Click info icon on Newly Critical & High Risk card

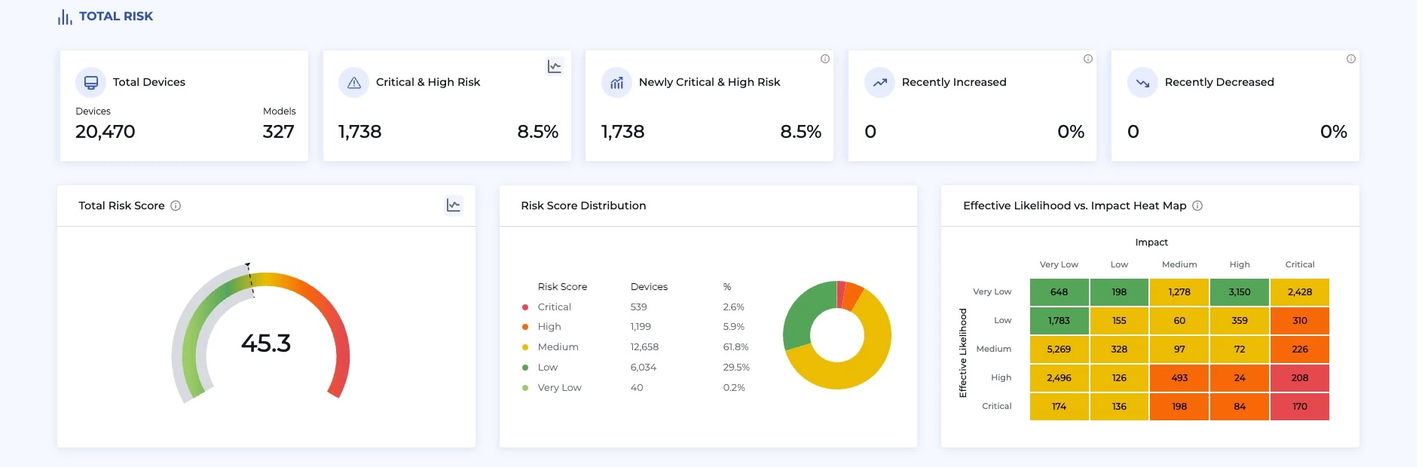(x=825, y=59)
